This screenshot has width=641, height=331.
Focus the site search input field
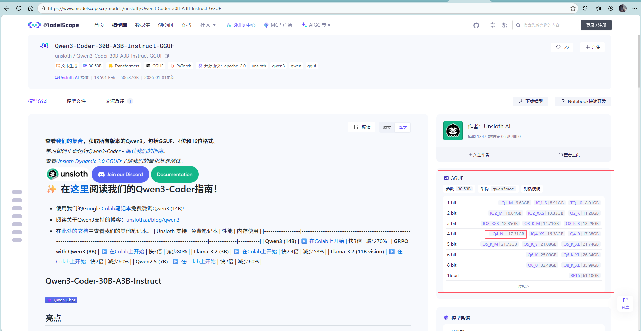pyautogui.click(x=545, y=25)
